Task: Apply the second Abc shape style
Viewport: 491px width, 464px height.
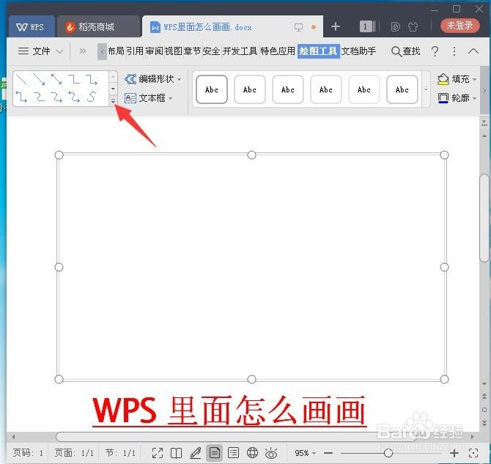Action: point(250,89)
